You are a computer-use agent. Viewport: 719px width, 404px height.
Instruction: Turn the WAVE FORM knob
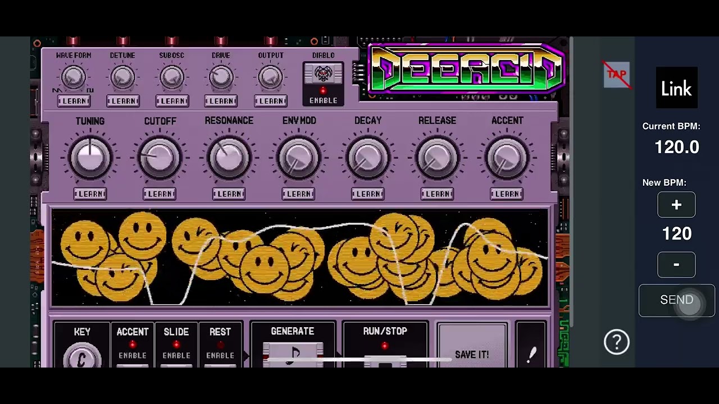point(73,77)
